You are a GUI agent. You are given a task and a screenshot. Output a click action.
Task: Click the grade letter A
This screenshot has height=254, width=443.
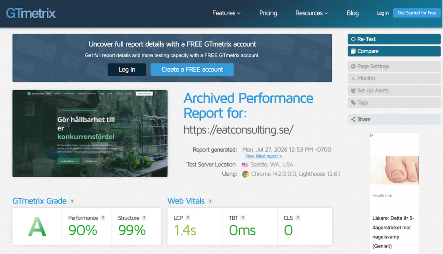tap(37, 227)
